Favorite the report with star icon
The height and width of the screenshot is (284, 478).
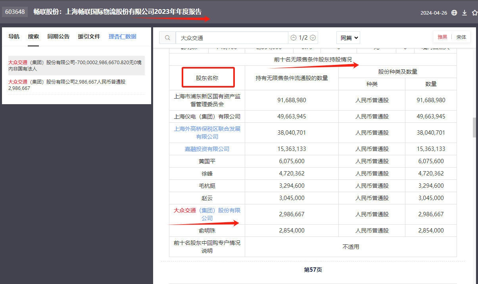click(x=475, y=13)
